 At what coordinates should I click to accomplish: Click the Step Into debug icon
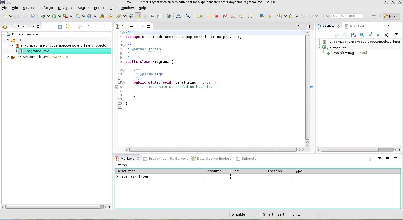point(233,16)
